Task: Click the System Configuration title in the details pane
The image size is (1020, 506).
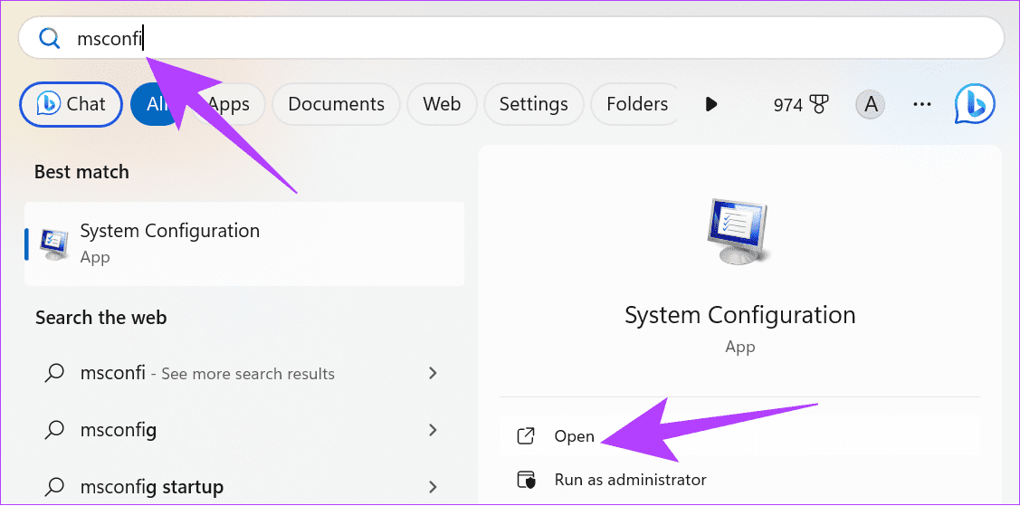Action: point(740,315)
